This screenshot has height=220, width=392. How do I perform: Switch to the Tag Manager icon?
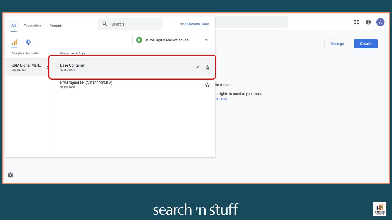(x=28, y=42)
